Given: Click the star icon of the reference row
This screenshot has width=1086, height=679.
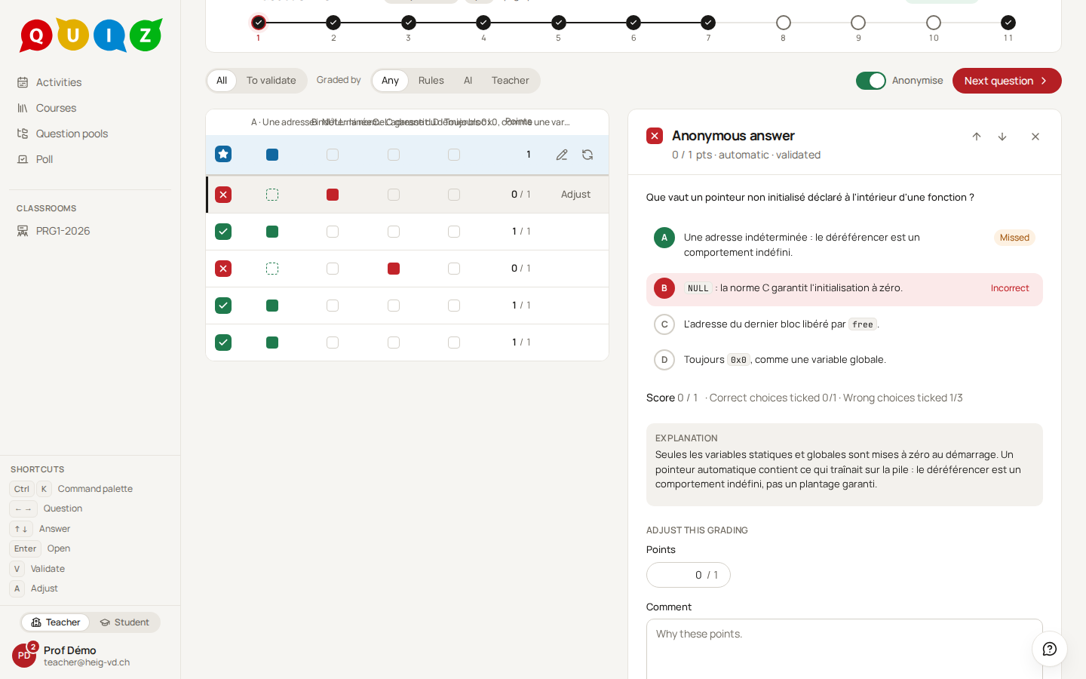Looking at the screenshot, I should pos(223,154).
